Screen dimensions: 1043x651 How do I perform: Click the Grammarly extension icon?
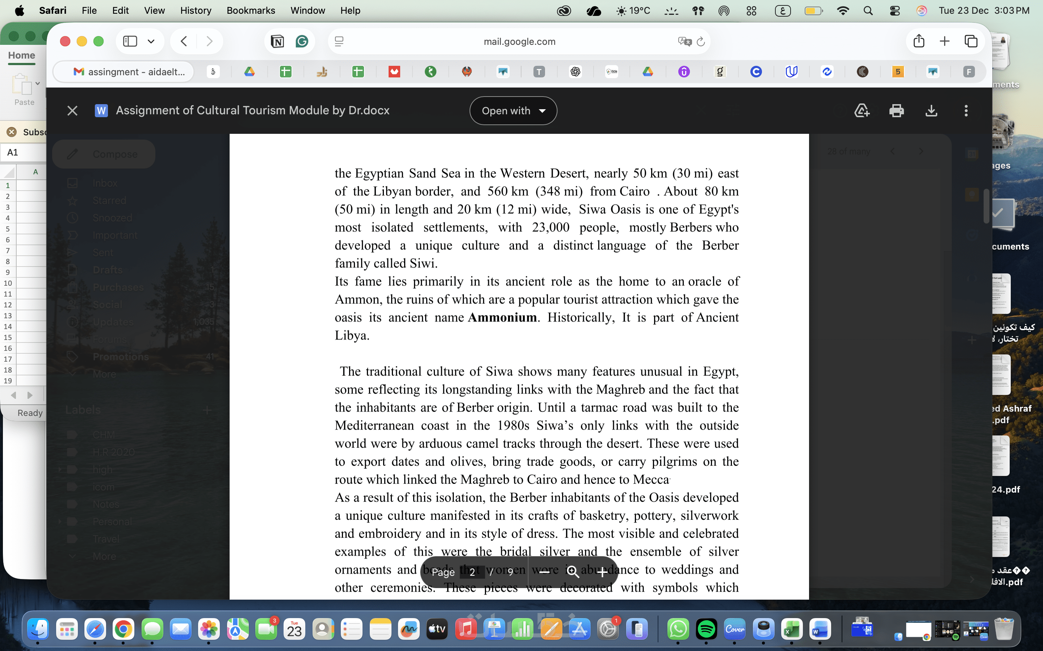[302, 41]
